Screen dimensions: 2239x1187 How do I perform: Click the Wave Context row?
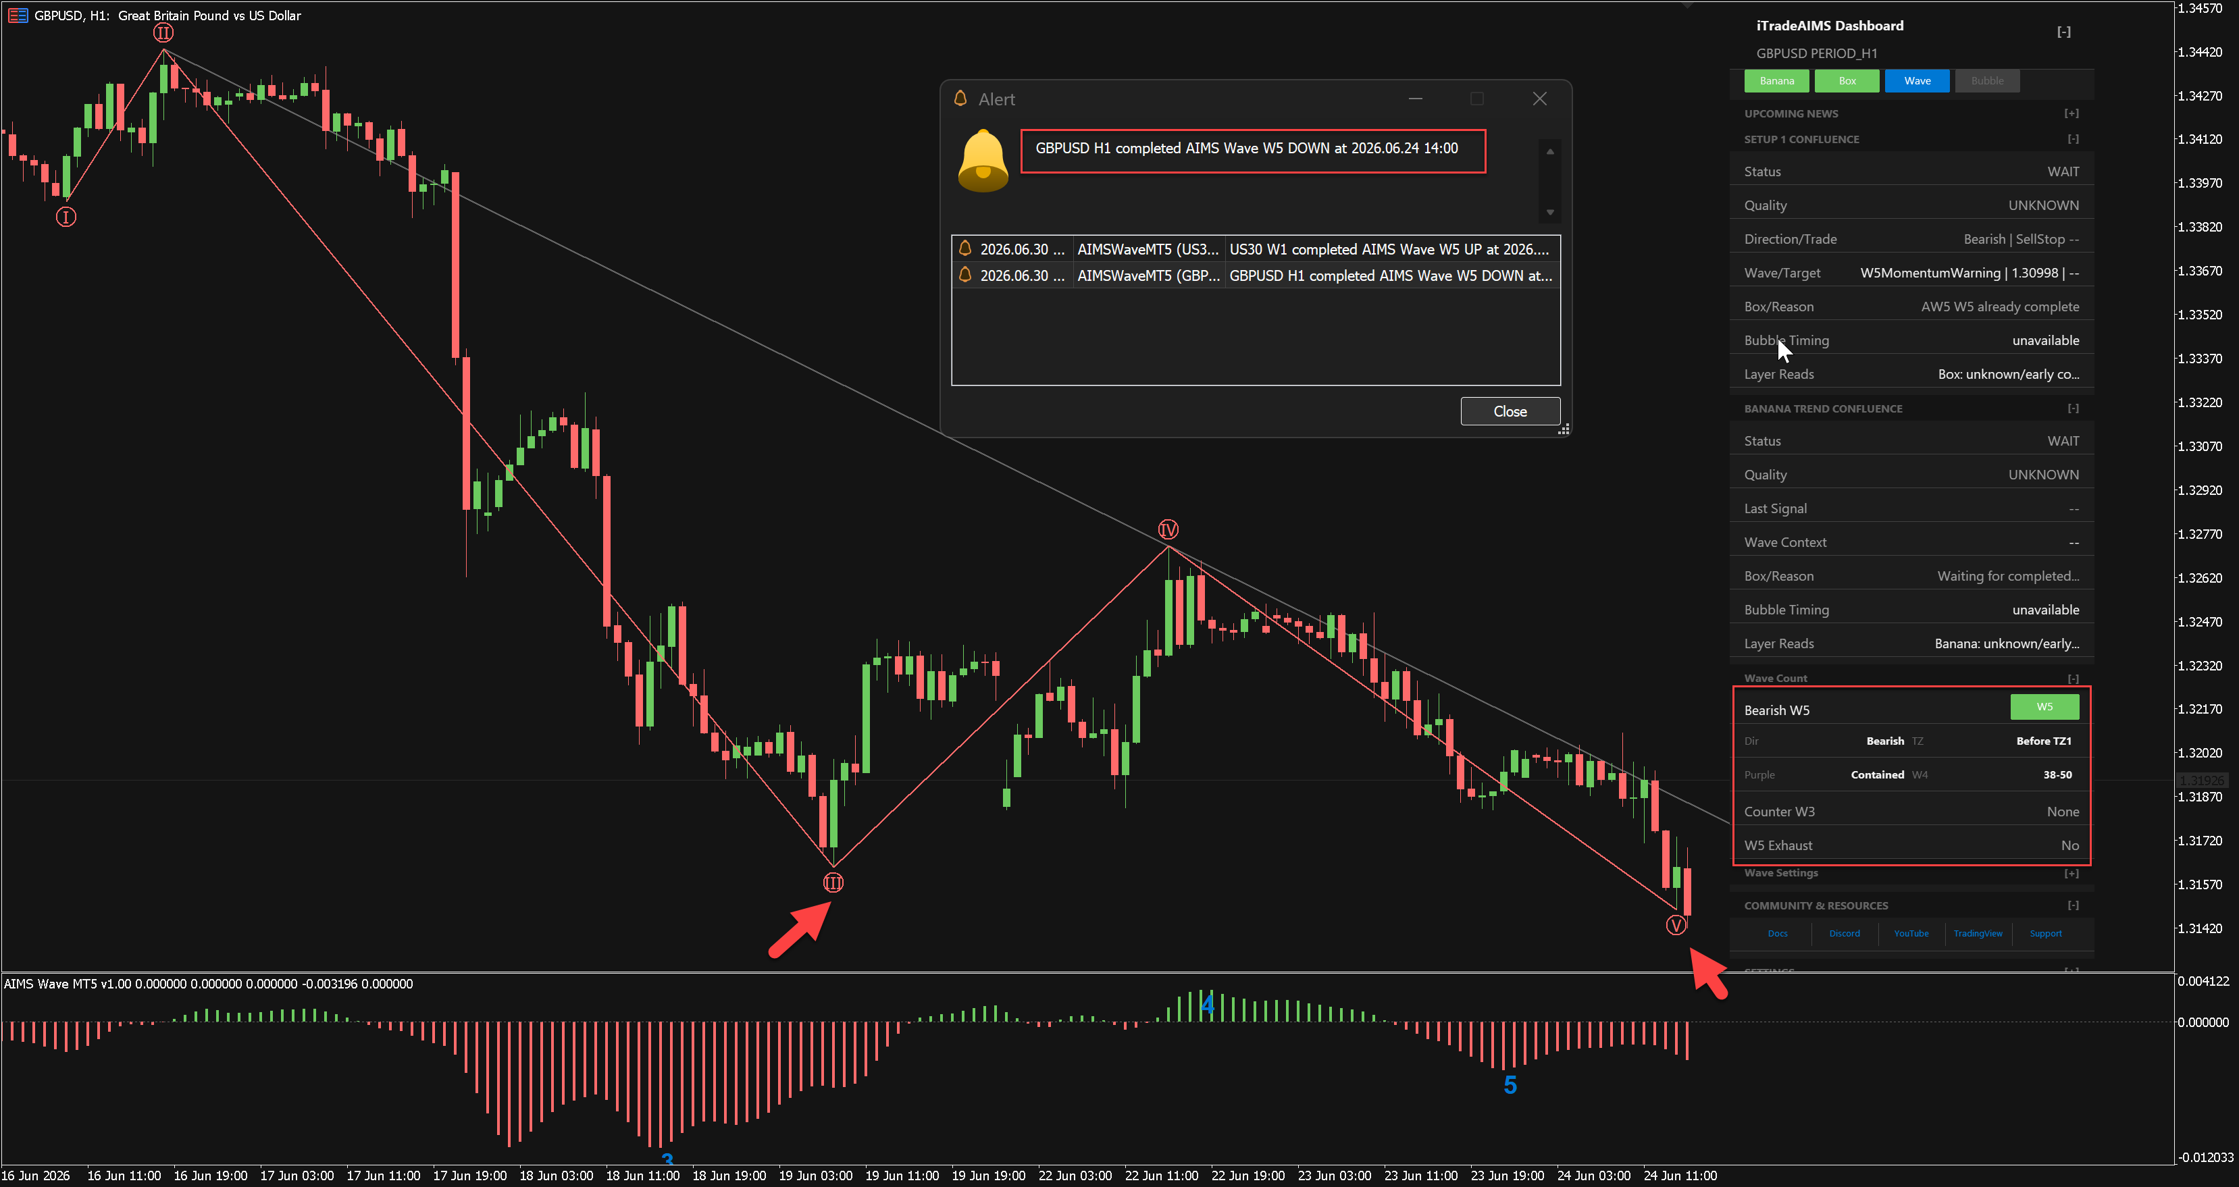[x=1911, y=542]
